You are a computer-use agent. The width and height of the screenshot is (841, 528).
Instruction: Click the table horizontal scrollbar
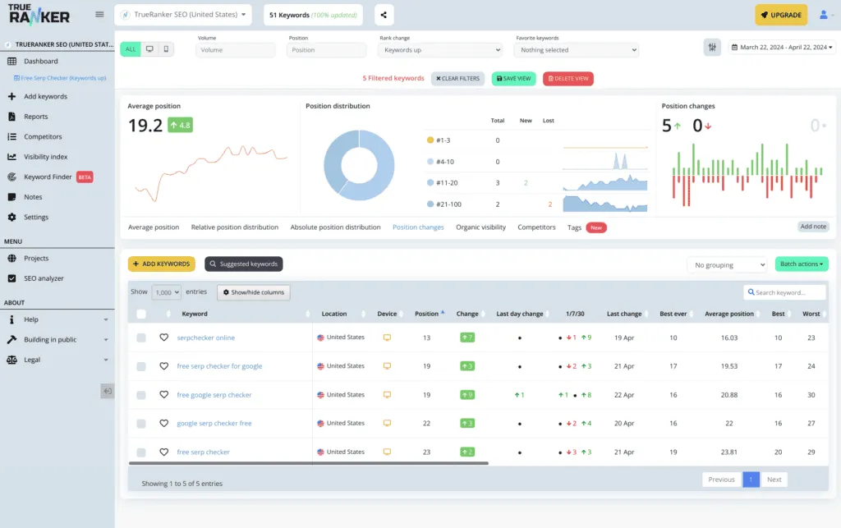tap(309, 463)
